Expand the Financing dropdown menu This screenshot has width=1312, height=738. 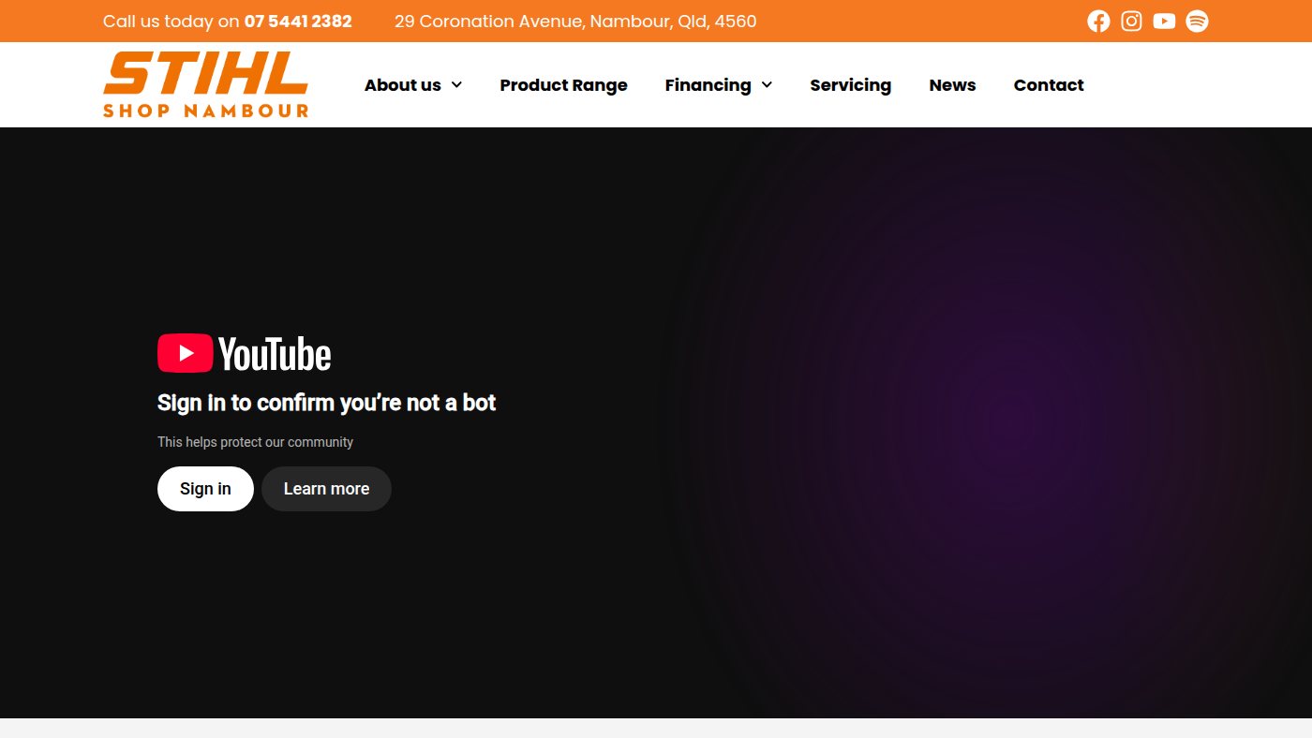pyautogui.click(x=719, y=85)
